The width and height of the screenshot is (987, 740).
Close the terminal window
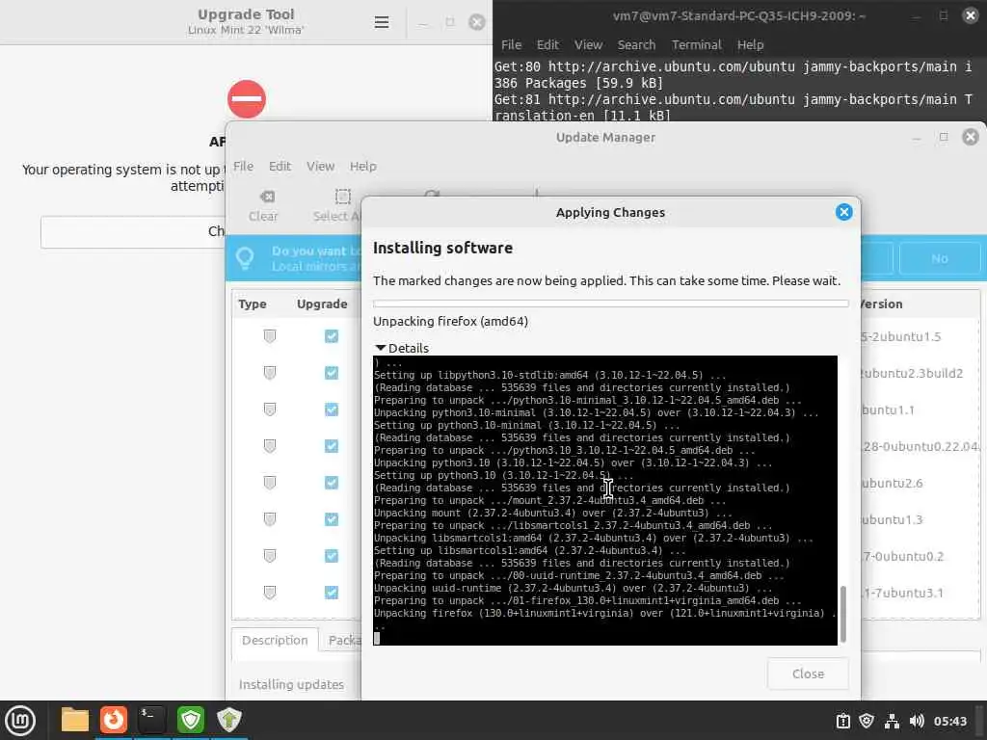click(970, 15)
